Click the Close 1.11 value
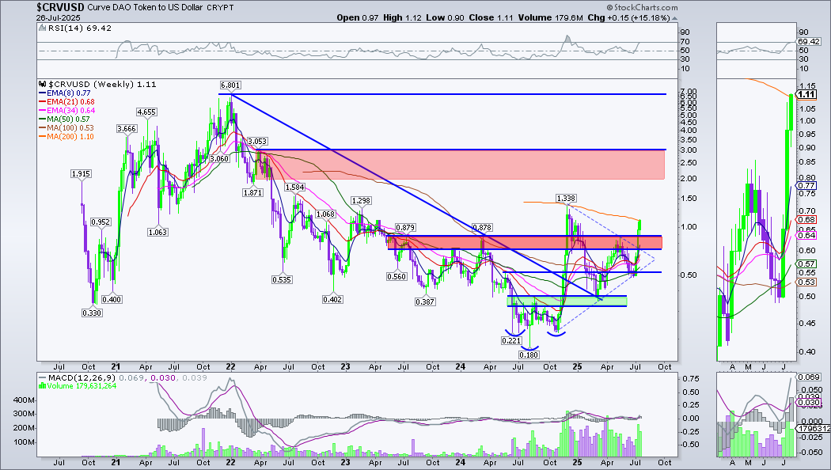 [491, 17]
